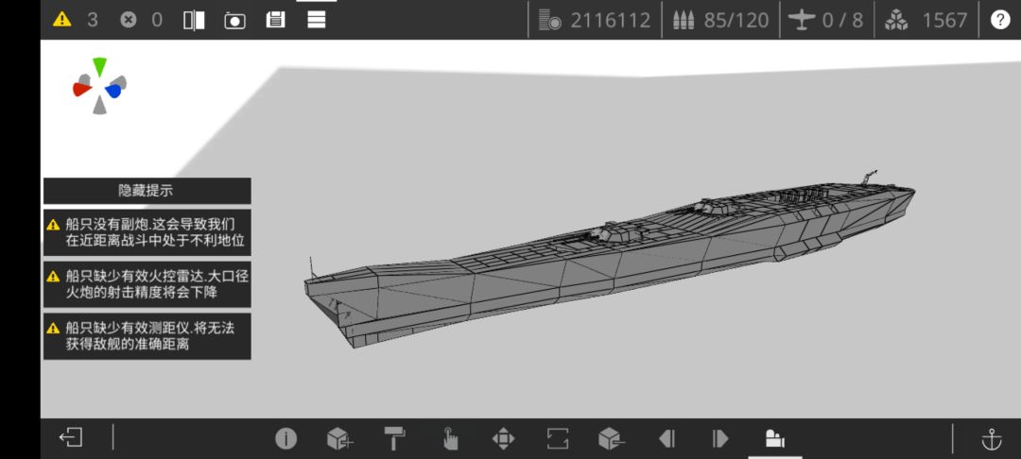Save the ship with floppy disk icon
The width and height of the screenshot is (1021, 459).
tap(275, 20)
